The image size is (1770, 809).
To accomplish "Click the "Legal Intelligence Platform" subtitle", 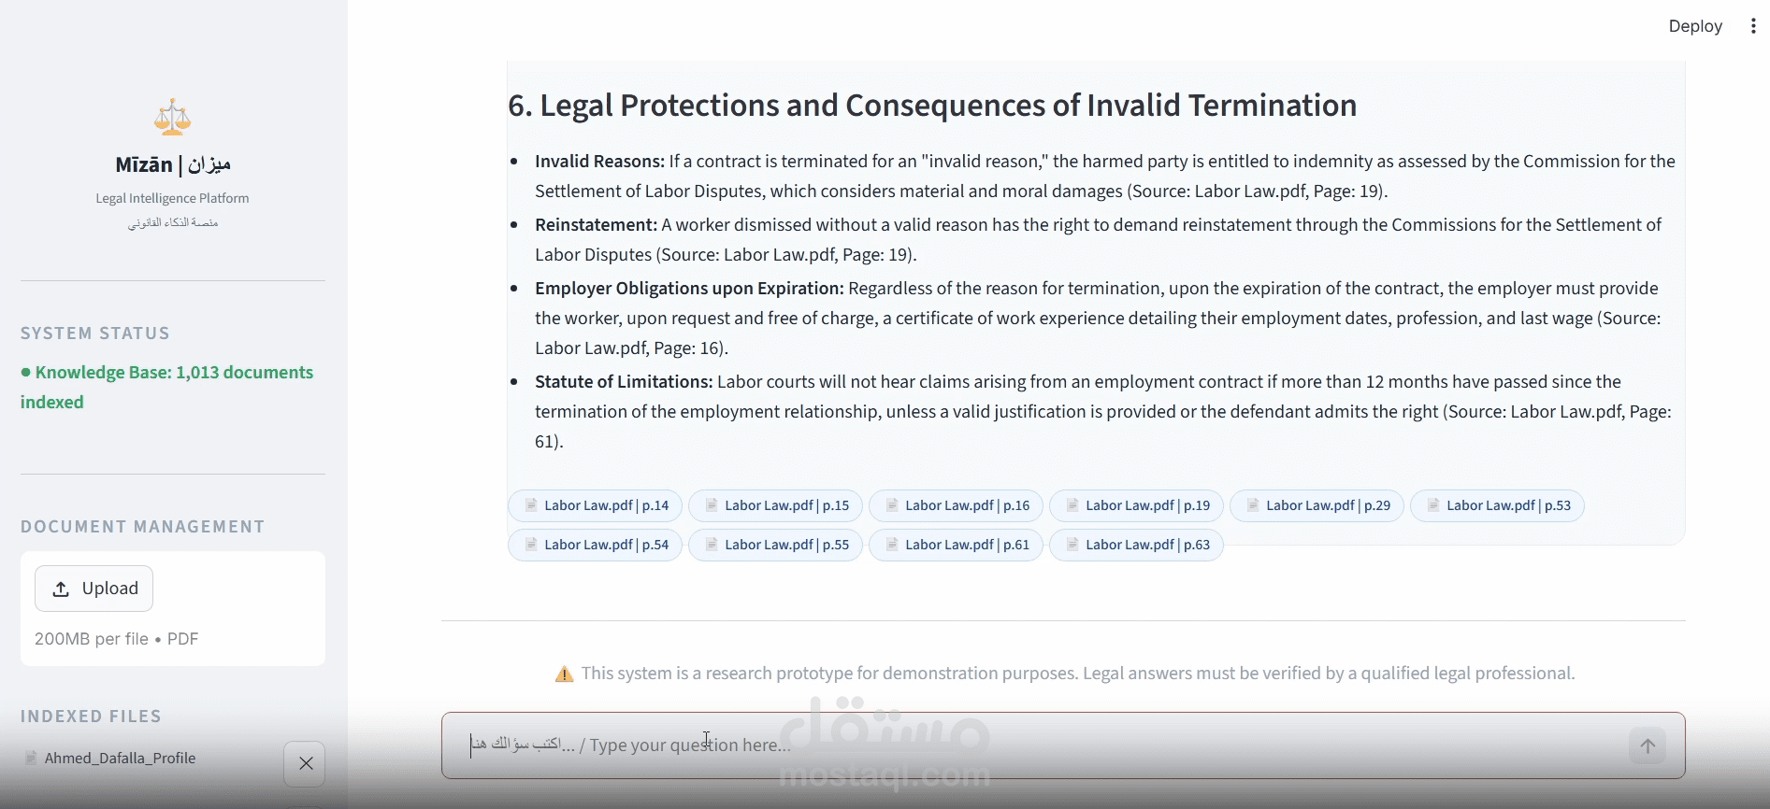I will [172, 198].
